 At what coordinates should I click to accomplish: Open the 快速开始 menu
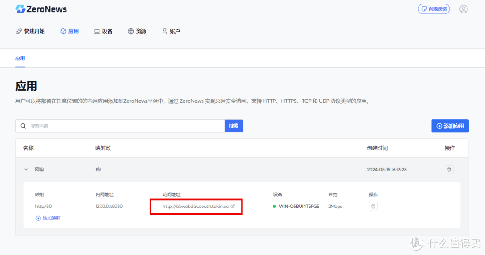point(31,31)
